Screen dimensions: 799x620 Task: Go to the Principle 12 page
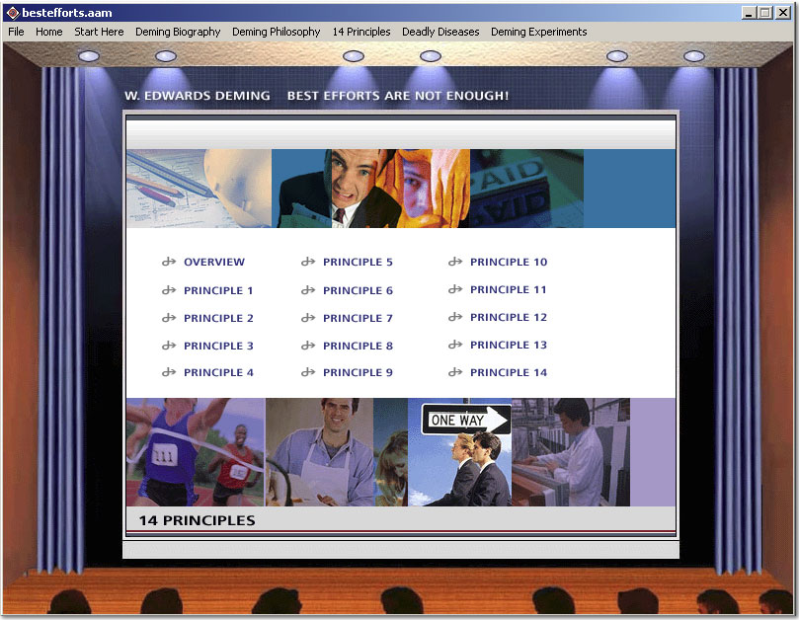pos(508,318)
